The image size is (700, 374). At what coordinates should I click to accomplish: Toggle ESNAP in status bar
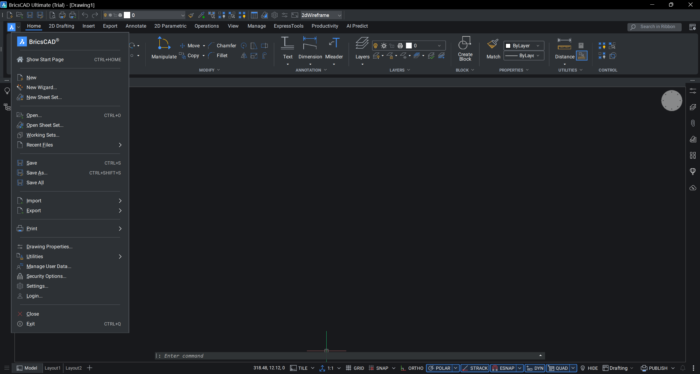[x=503, y=368]
